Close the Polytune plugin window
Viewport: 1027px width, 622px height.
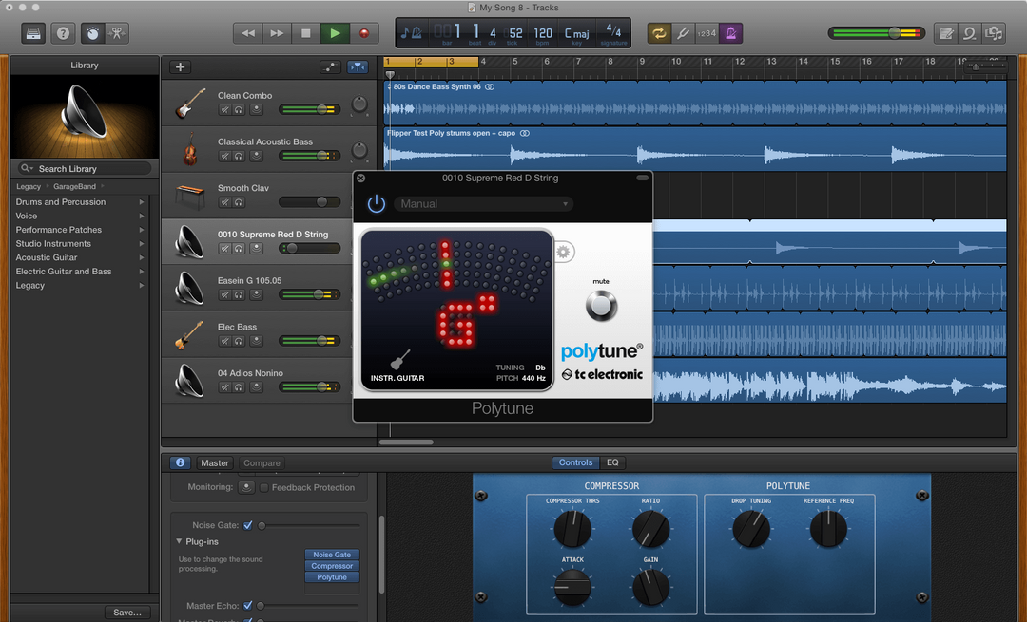point(361,178)
